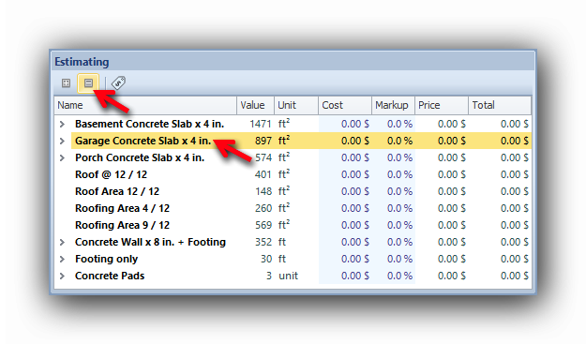Viewport: 586px width, 344px height.
Task: Edit the Markup cell for Garage Concrete Slab
Action: (393, 141)
